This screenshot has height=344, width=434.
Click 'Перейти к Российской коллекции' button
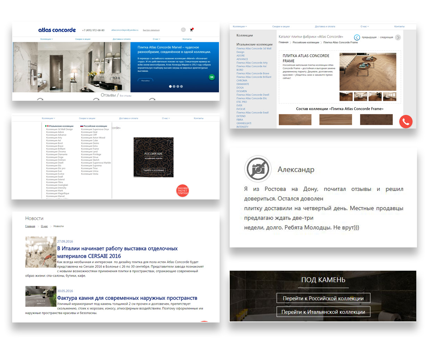click(x=323, y=298)
